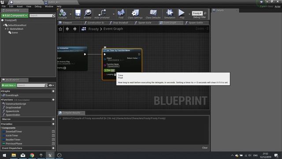Bookmark graph with star icon

[x=60, y=29]
